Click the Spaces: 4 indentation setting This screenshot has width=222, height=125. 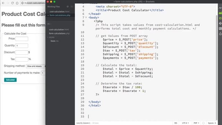pos(212,123)
